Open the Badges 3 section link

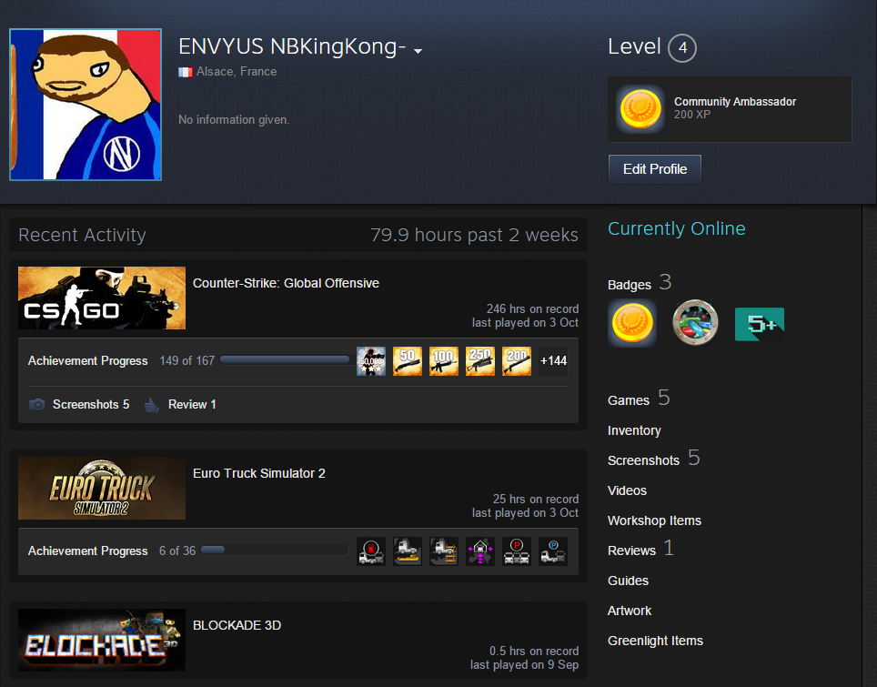640,283
